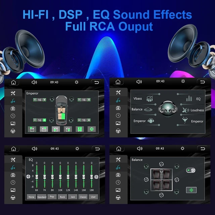215x215 pixels.
Task: Open brightness sun icon on the Emperor screen
Action: tap(77, 82)
